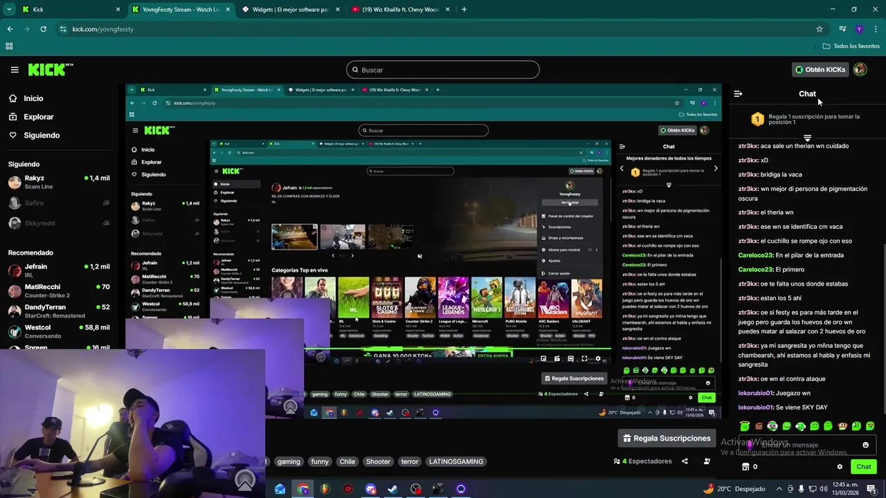Close the YovngFessty Stream tab
The width and height of the screenshot is (886, 498).
pos(228,10)
